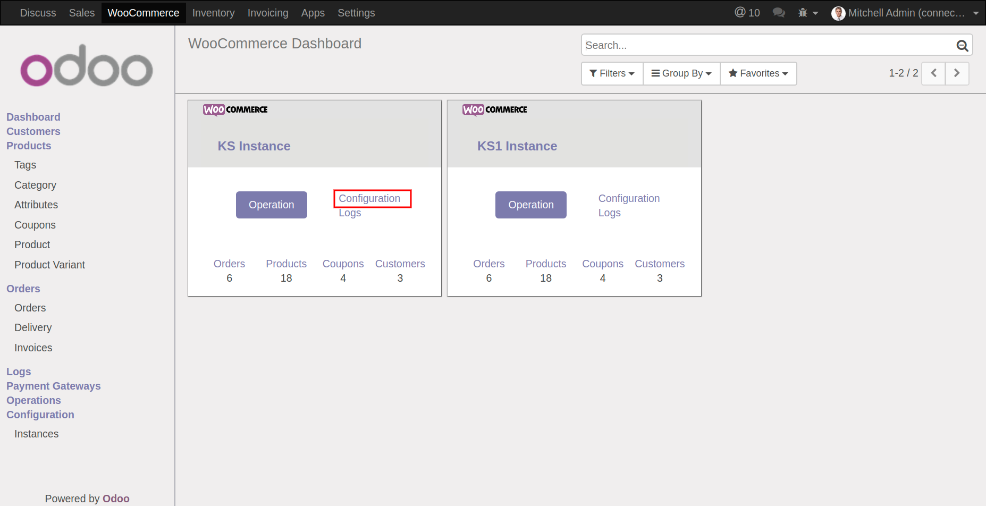Click WooCommerce logo on KS1 Instance card
This screenshot has width=986, height=506.
coord(494,109)
